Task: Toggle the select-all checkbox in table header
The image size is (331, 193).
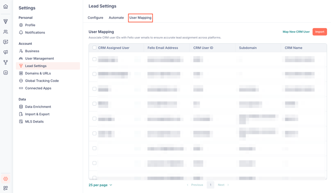Action: tap(94, 48)
